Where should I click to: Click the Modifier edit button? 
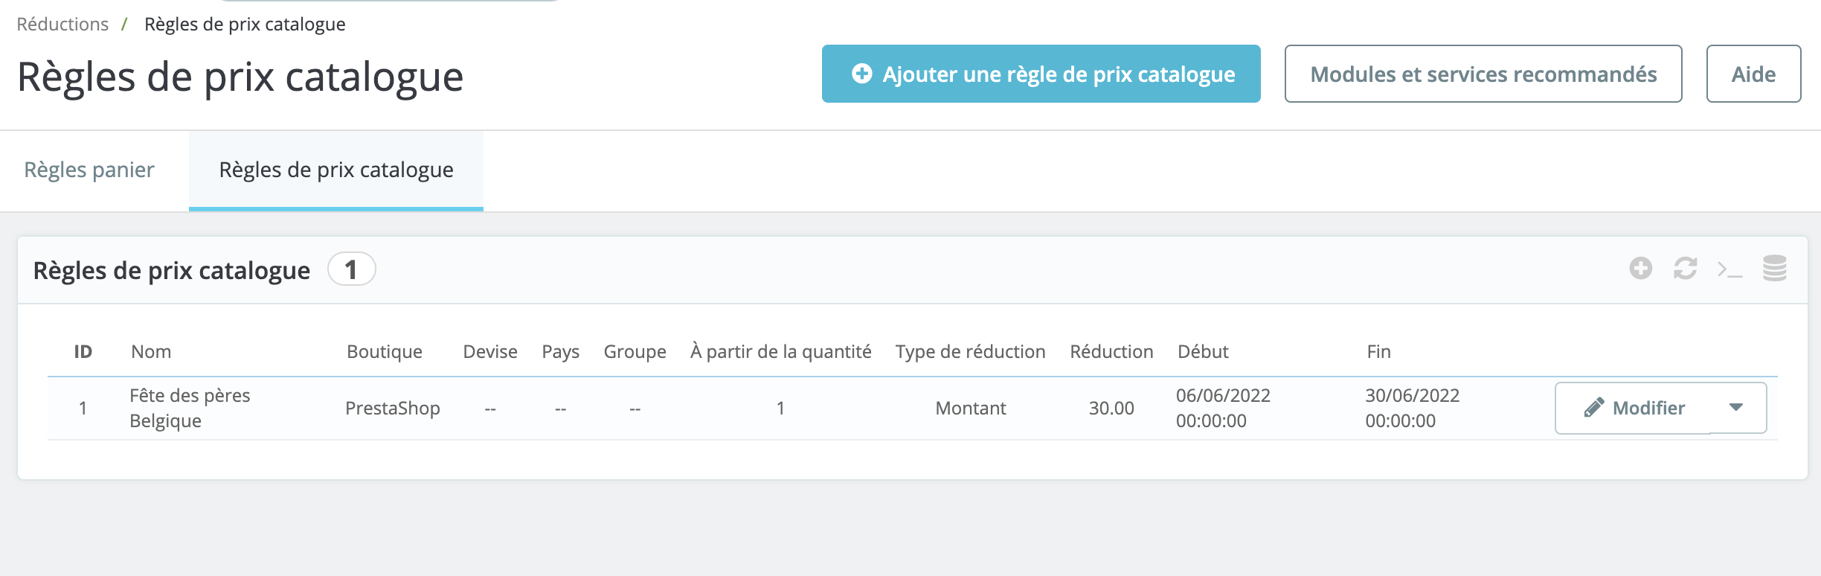point(1634,408)
